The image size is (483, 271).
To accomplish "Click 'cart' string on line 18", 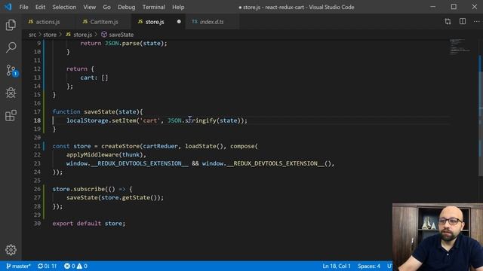I will tap(150, 120).
